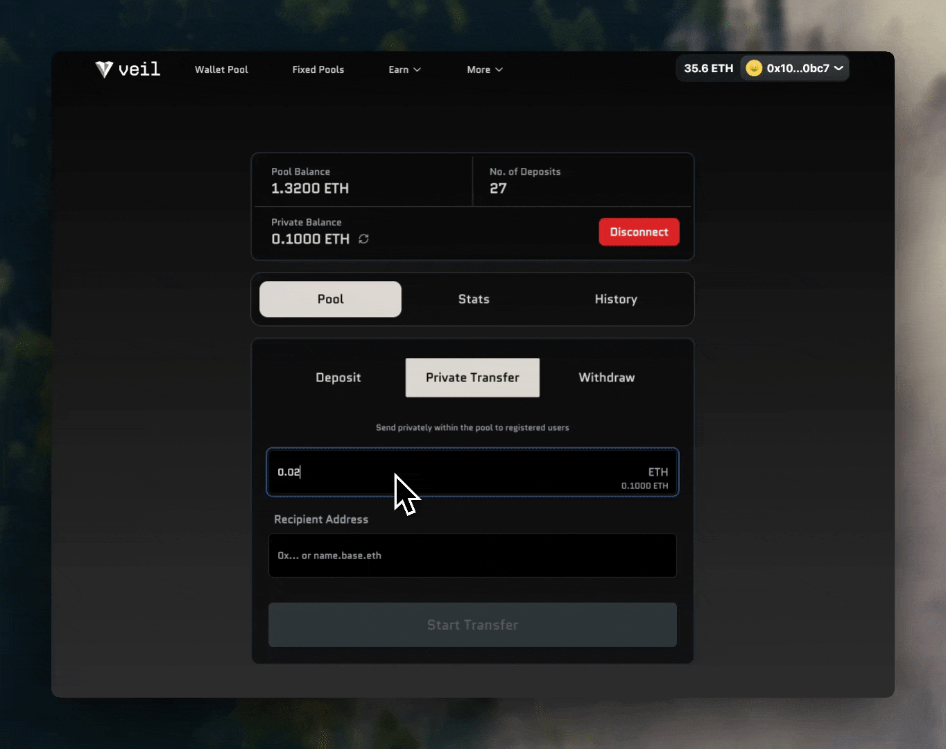Select the Pool tab
946x749 pixels.
(330, 299)
